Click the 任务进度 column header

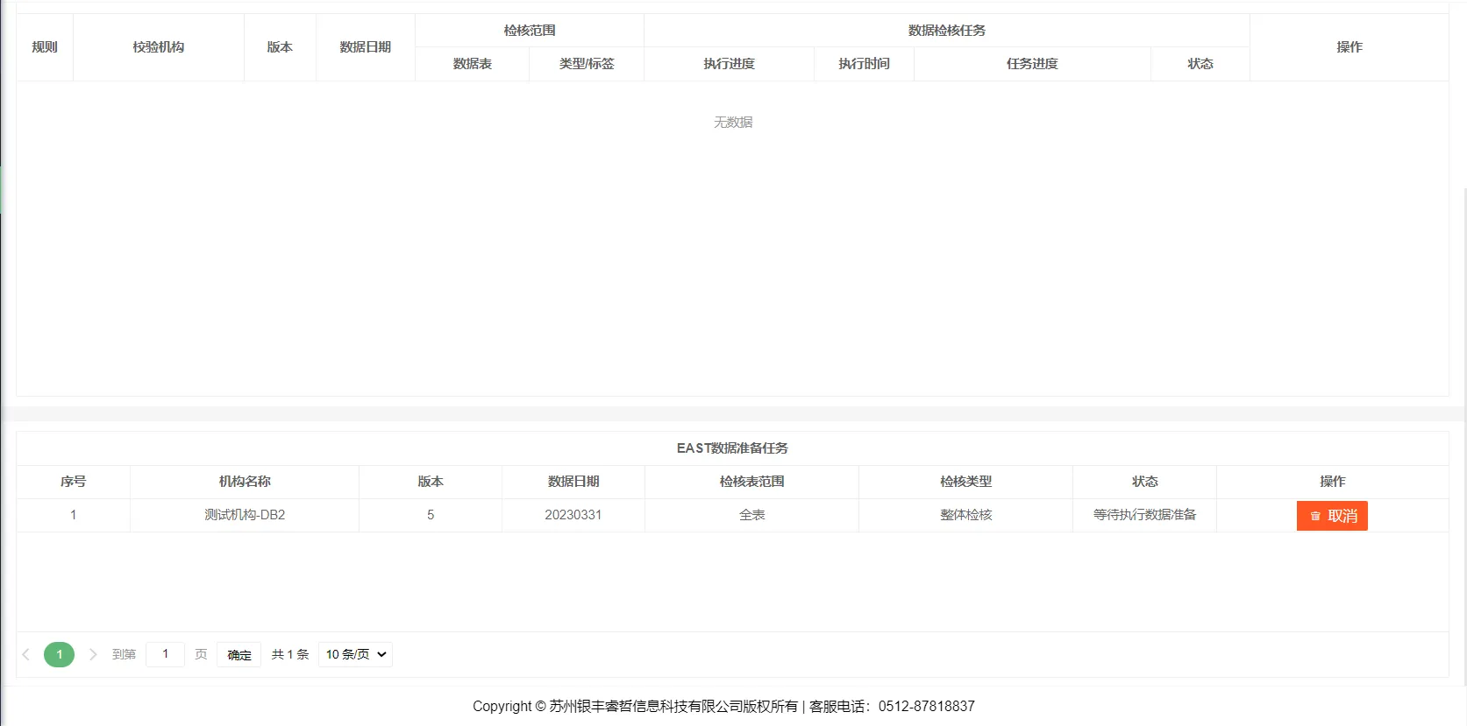point(1032,64)
